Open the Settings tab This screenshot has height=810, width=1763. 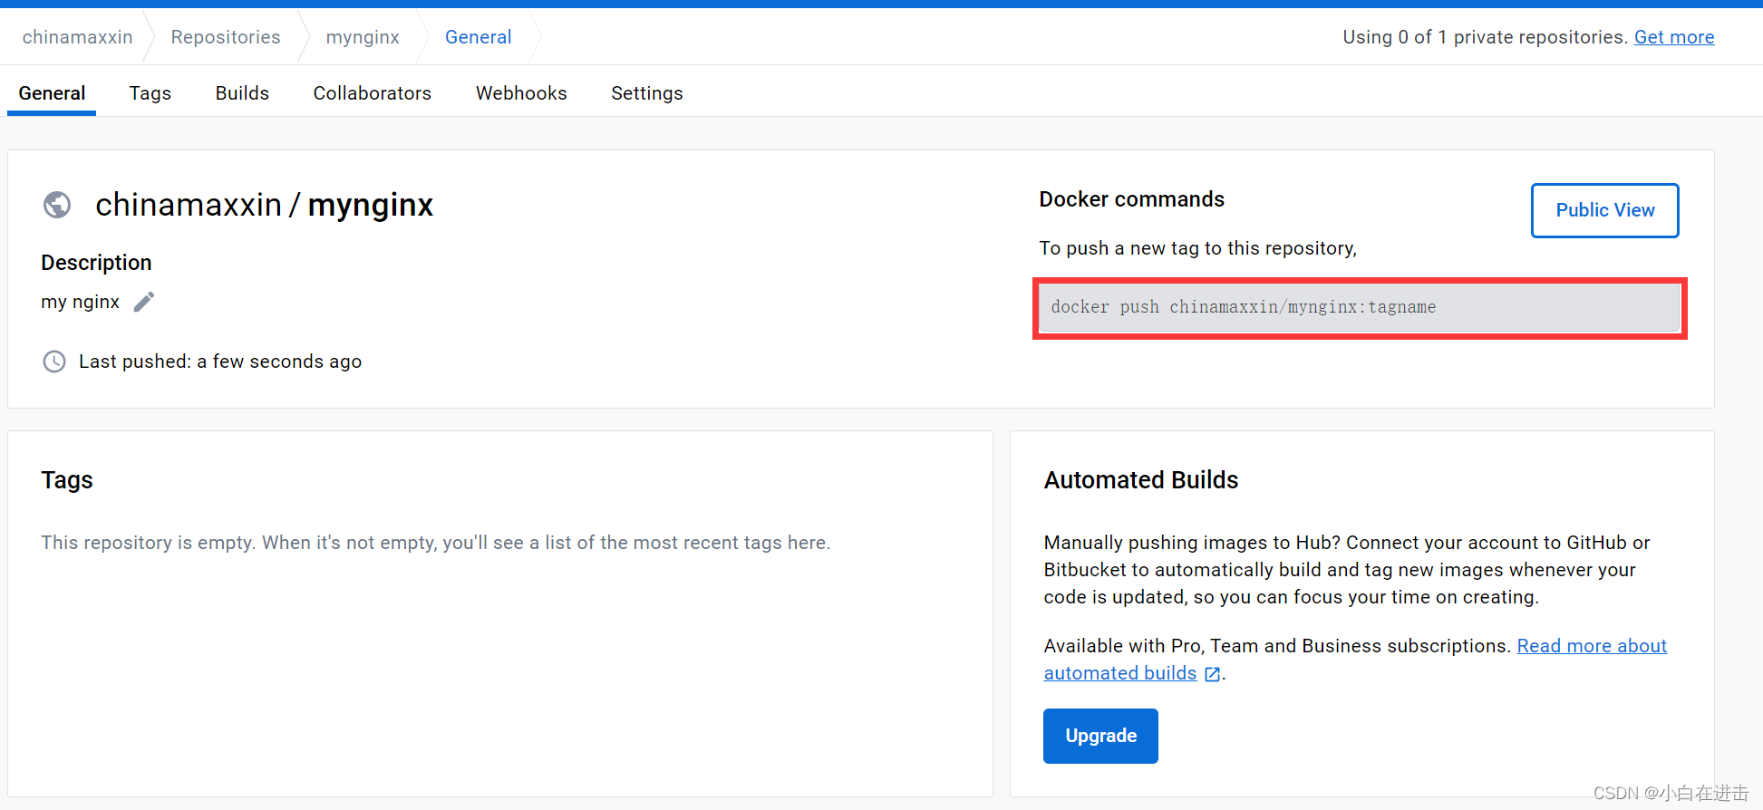pos(647,93)
